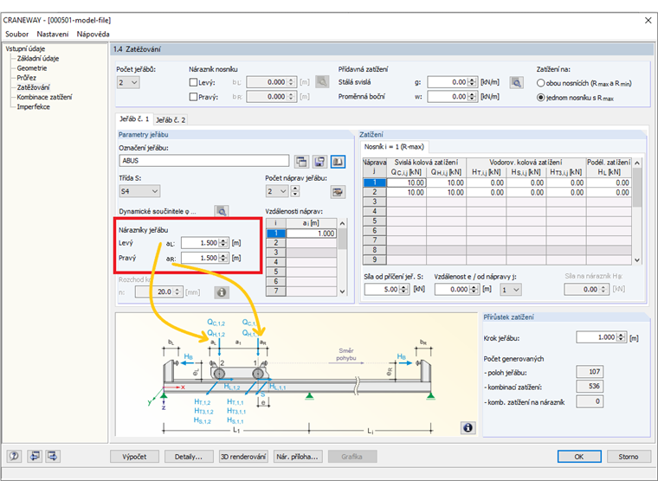658x493 pixels.
Task: Go to previous table icon at bottom
Action: tap(35, 456)
